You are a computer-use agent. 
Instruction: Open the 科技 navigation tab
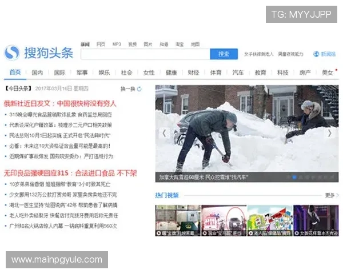(282, 72)
